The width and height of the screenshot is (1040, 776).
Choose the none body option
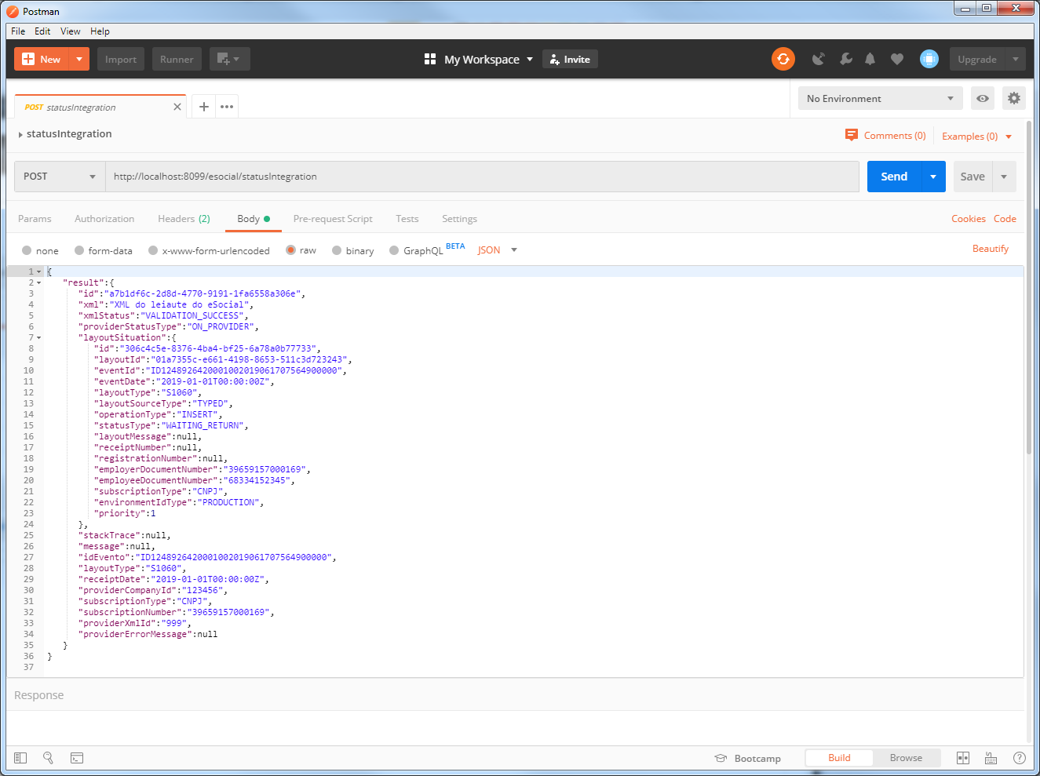(27, 250)
